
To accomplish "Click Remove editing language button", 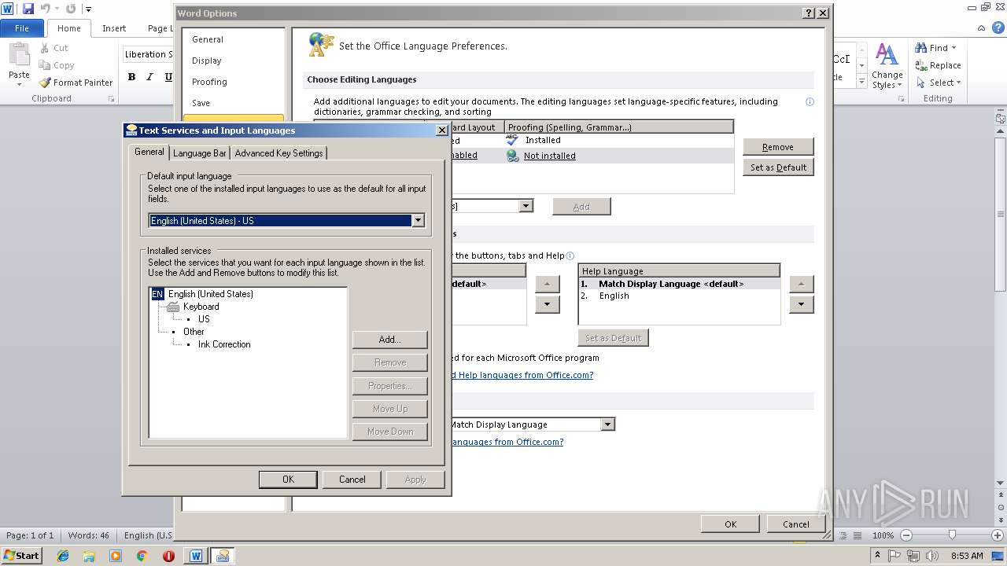I will [x=778, y=147].
